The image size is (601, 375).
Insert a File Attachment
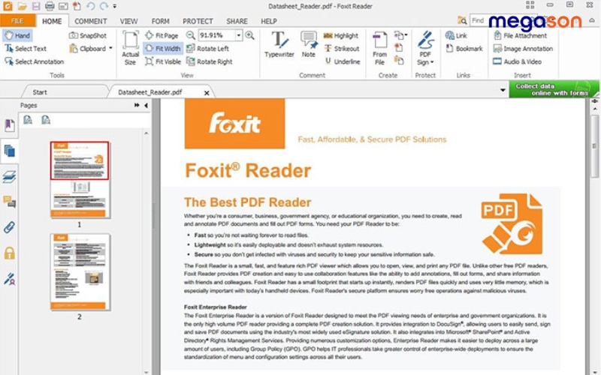pyautogui.click(x=520, y=35)
